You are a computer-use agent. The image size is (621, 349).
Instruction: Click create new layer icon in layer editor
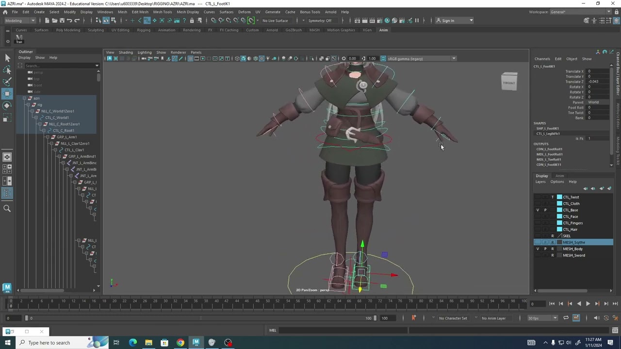click(x=602, y=189)
